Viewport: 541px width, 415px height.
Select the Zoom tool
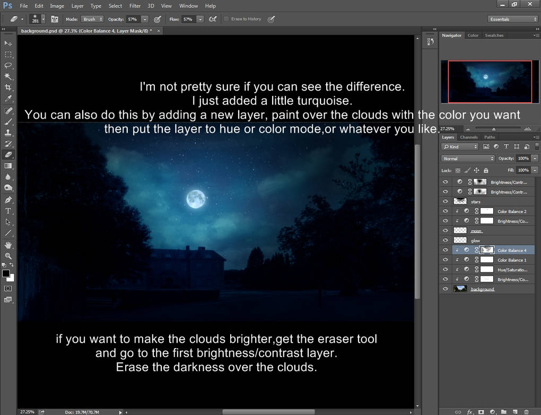[8, 256]
